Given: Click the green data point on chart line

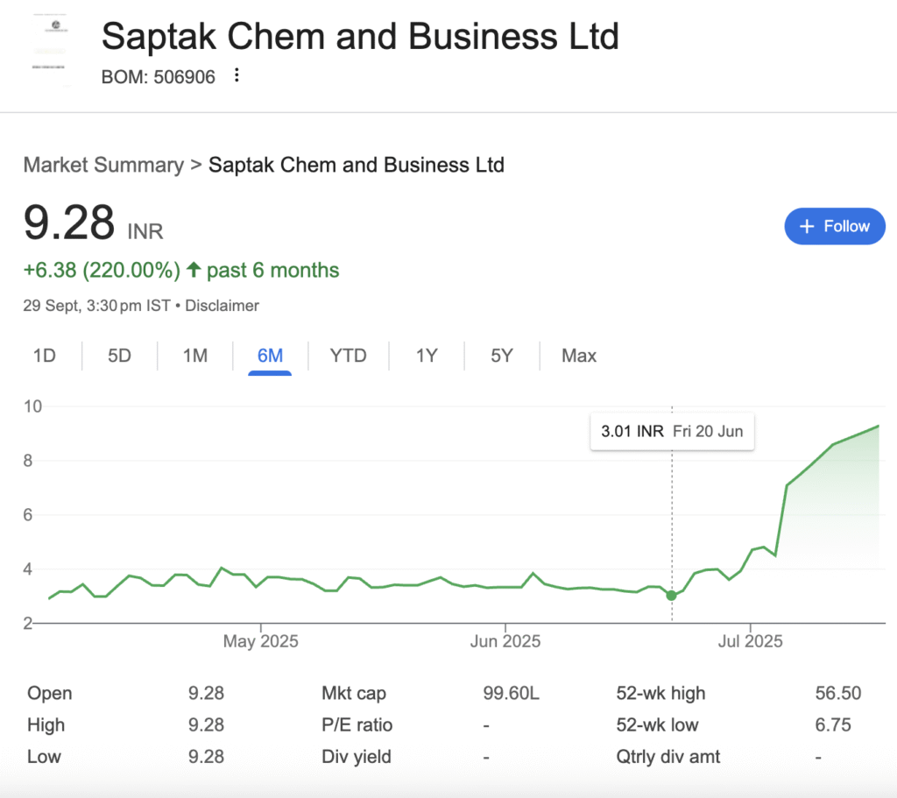Looking at the screenshot, I should [x=671, y=596].
